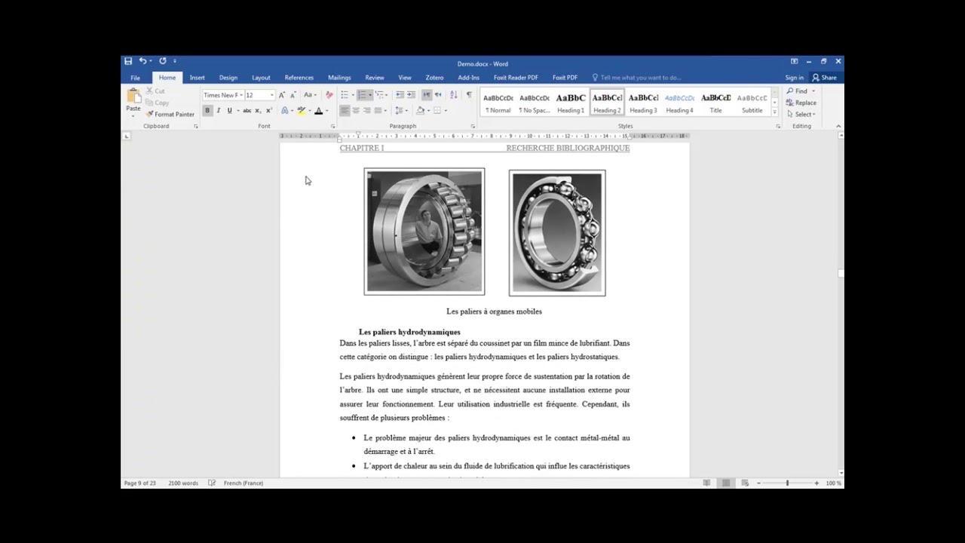Align the paragraph text right
This screenshot has width=965, height=543.
367,111
